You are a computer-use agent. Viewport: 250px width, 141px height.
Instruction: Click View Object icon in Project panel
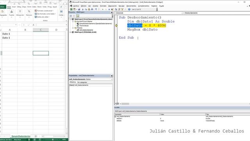[74, 16]
